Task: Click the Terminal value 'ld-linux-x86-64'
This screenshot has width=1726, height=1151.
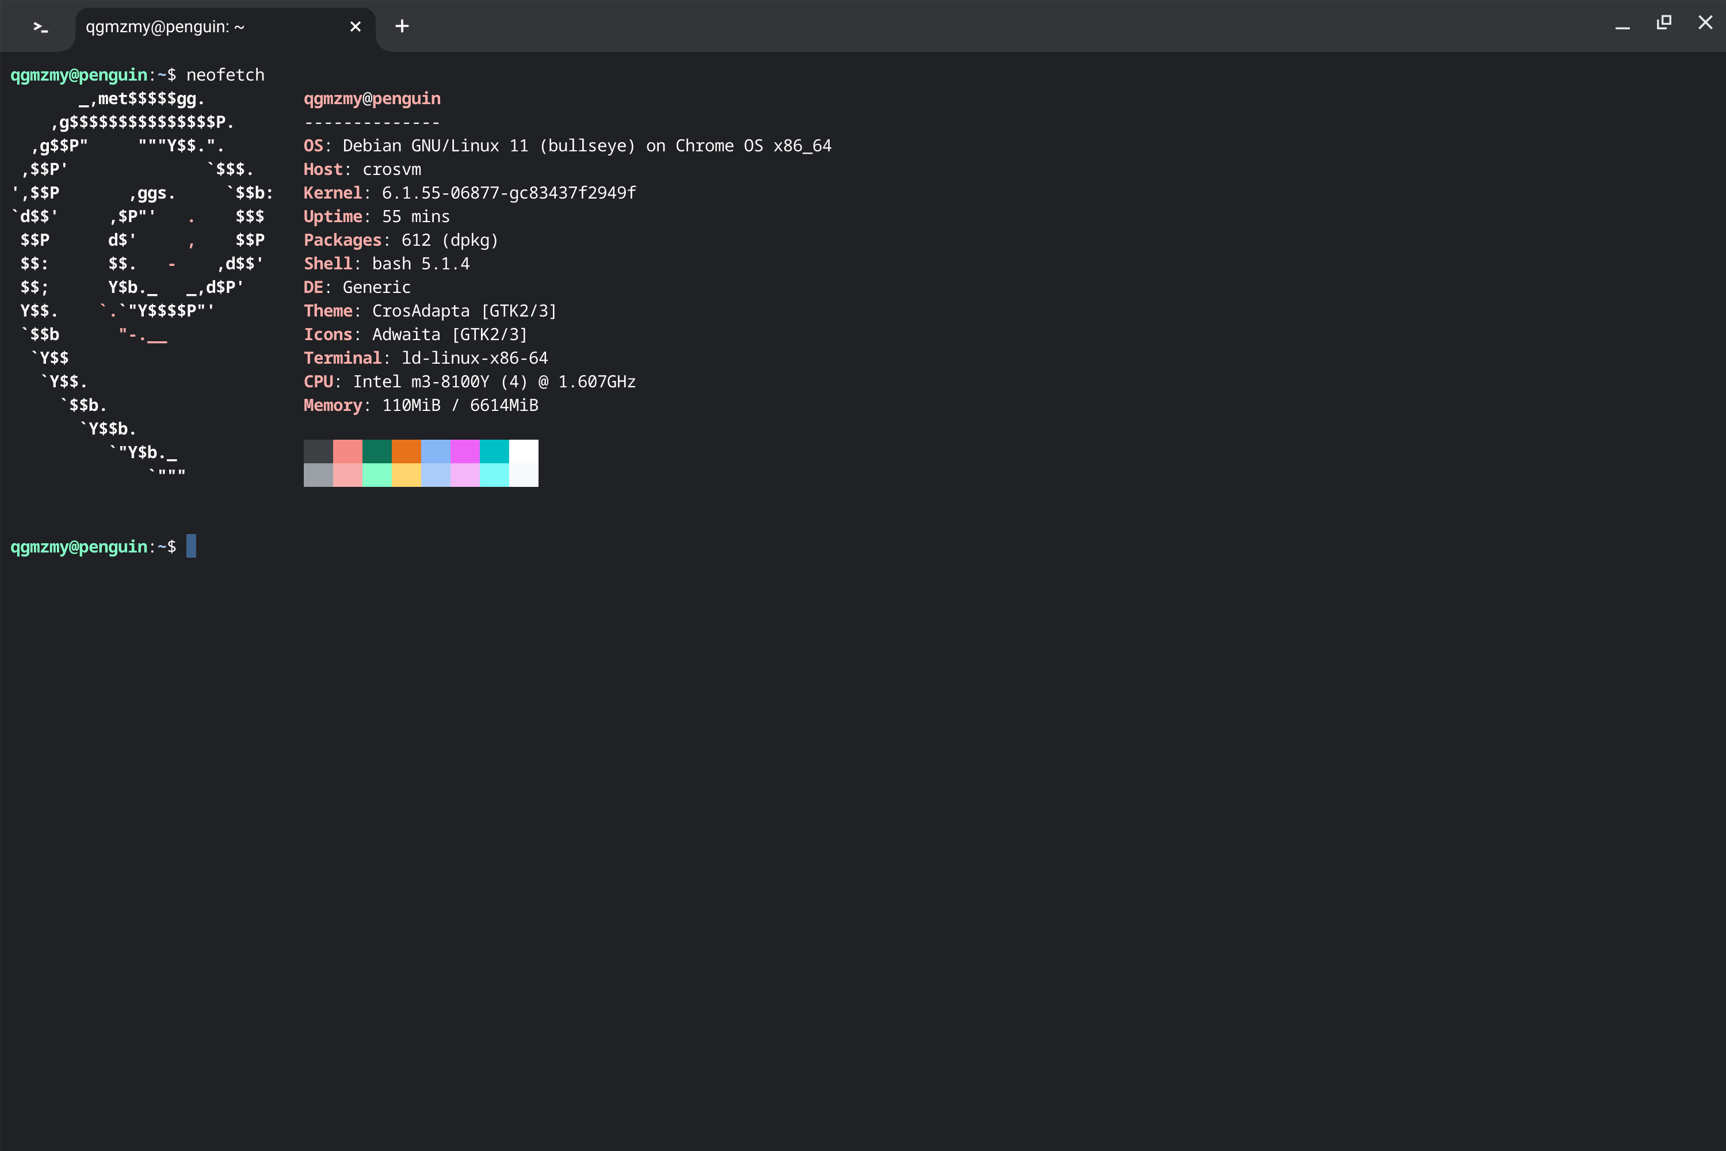Action: 475,358
